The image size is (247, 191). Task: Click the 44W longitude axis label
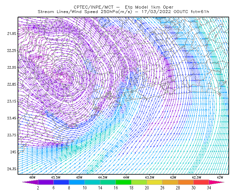tap(126, 177)
